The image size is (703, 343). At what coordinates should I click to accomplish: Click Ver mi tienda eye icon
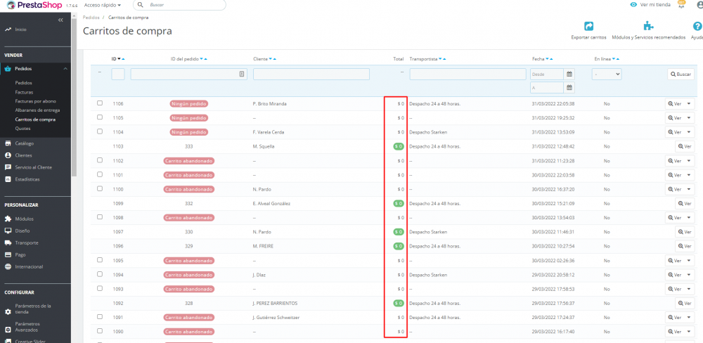(633, 4)
